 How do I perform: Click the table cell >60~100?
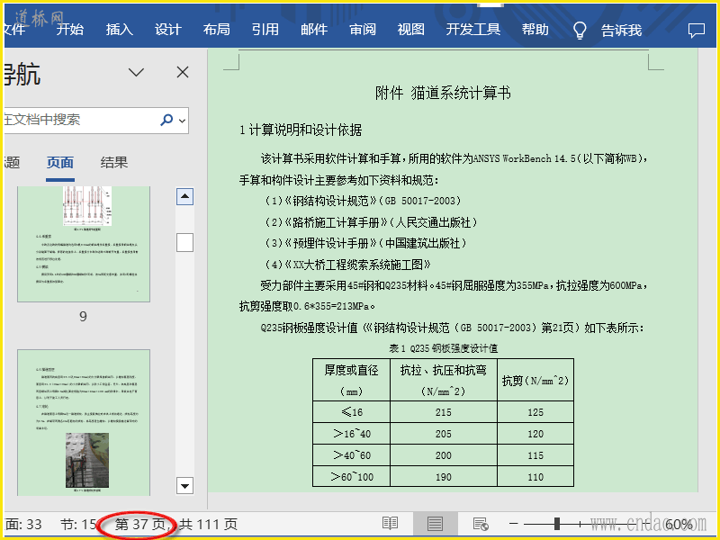(x=351, y=477)
